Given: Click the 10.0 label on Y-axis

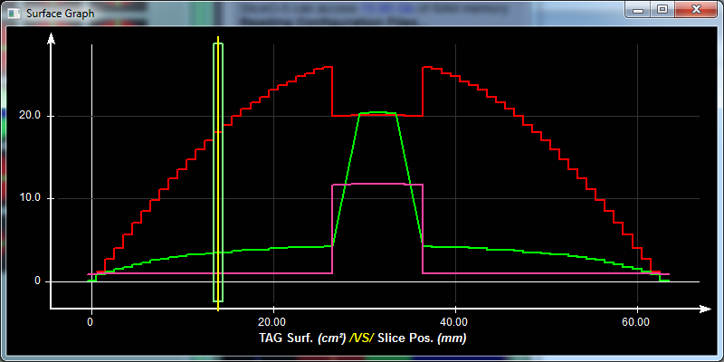Looking at the screenshot, I should point(31,198).
